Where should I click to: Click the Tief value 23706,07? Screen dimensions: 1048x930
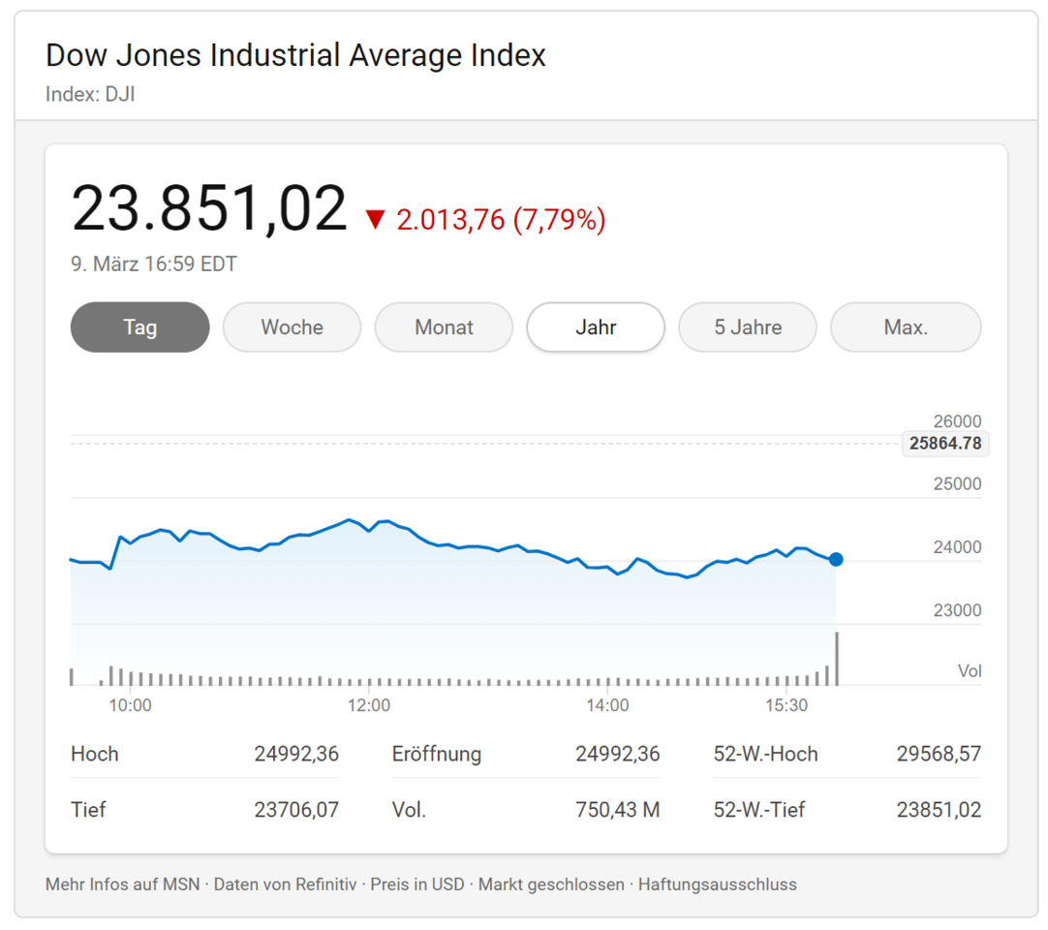(x=296, y=810)
